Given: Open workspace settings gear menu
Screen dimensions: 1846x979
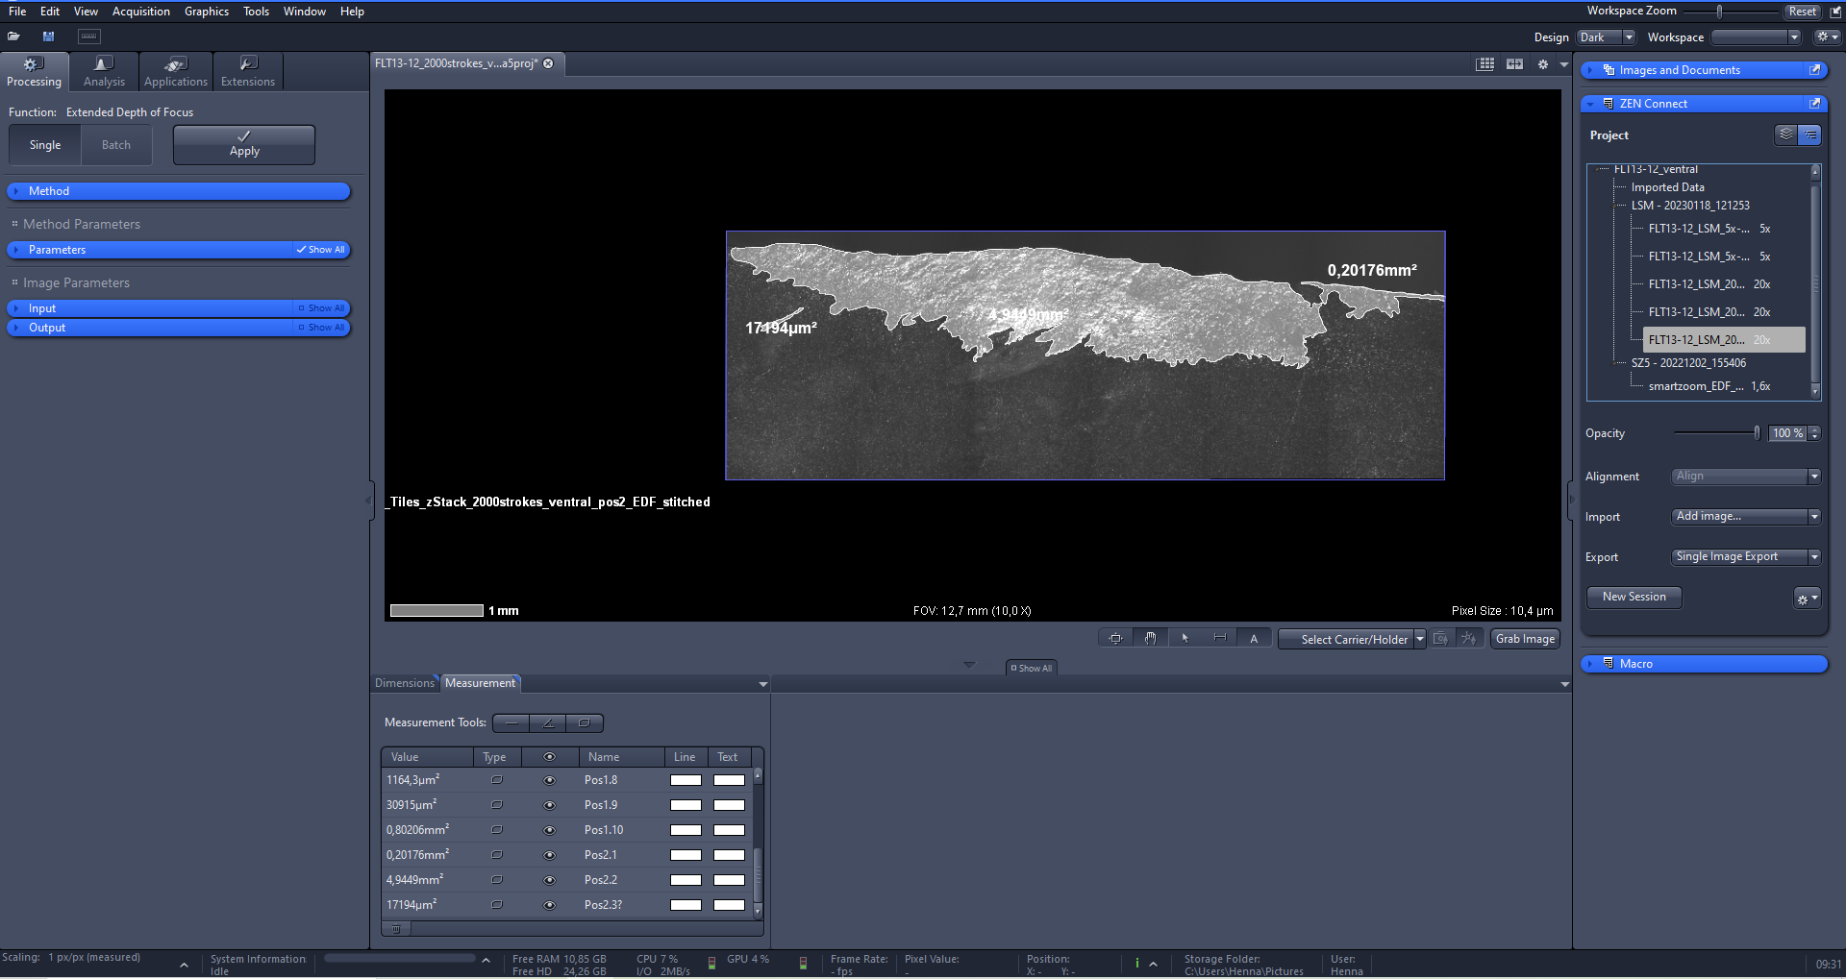Looking at the screenshot, I should pyautogui.click(x=1826, y=37).
